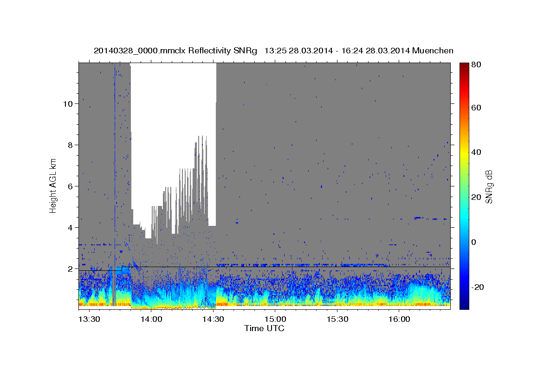
Task: Click the 13:30 time tick label
Action: (x=89, y=319)
